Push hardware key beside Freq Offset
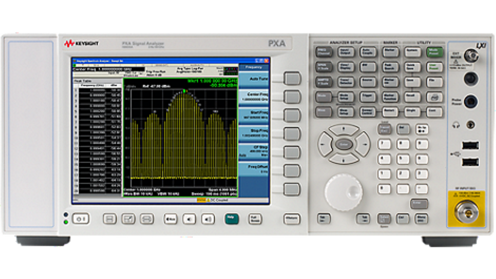This screenshot has width=496, height=279. pos(292,171)
